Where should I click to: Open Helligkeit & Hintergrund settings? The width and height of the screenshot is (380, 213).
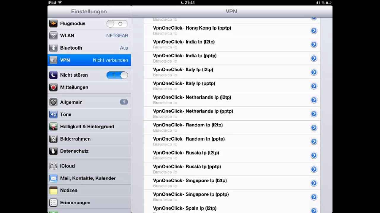pos(89,127)
